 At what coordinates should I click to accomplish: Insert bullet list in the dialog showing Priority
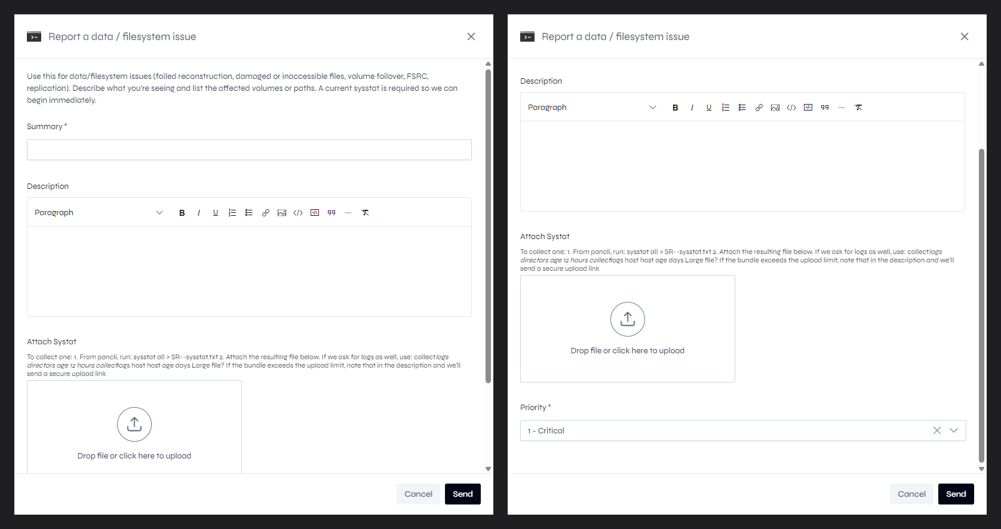(x=742, y=108)
